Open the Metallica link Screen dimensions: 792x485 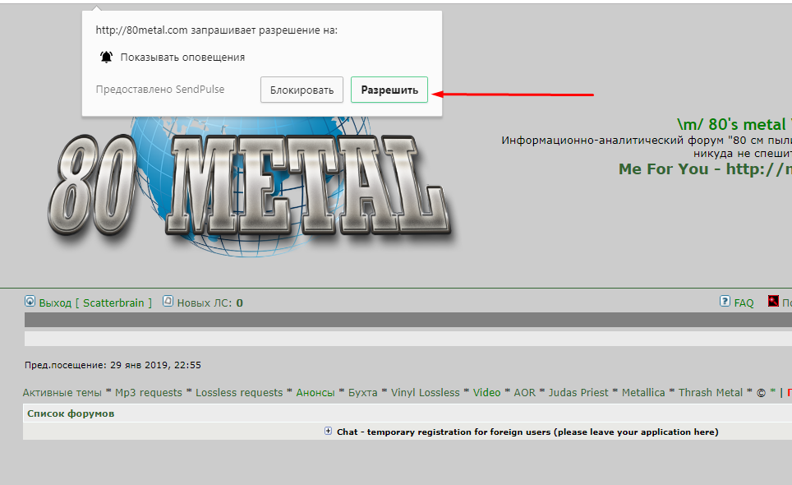click(643, 393)
